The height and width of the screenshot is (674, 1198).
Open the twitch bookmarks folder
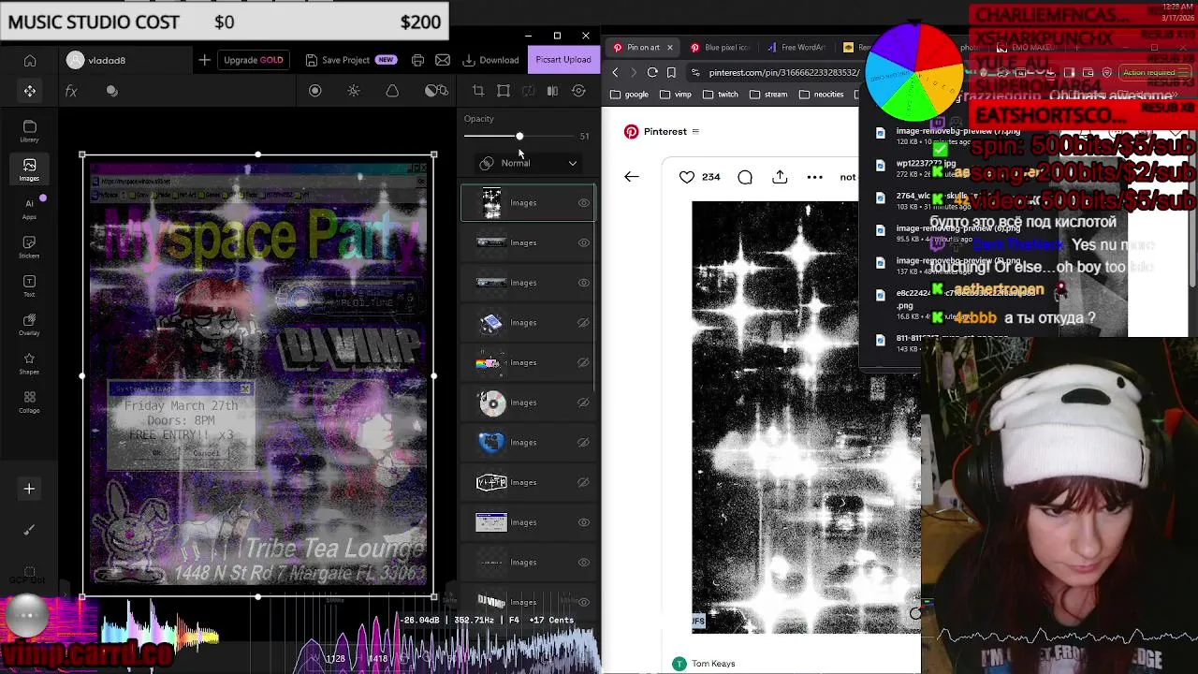tap(720, 95)
